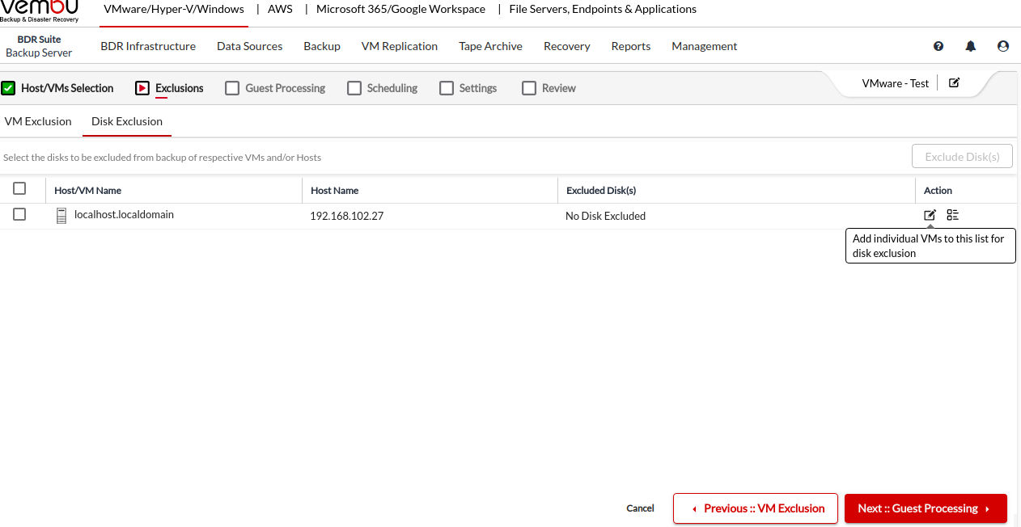Open the Management dropdown menu
Image resolution: width=1021 pixels, height=527 pixels.
[704, 46]
